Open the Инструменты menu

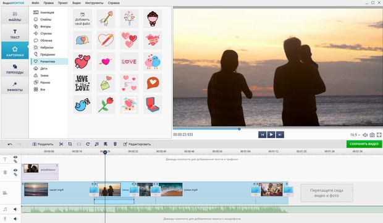(x=95, y=3)
